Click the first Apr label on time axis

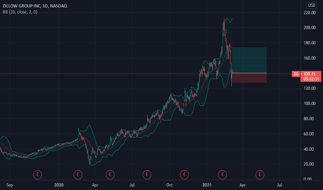(x=95, y=185)
